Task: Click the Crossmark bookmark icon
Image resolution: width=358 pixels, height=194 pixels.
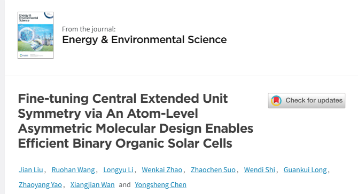Action: coord(276,100)
